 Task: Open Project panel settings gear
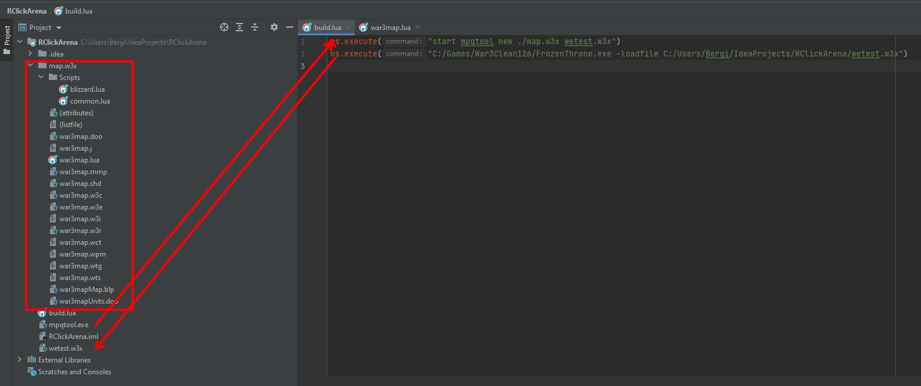tap(274, 27)
